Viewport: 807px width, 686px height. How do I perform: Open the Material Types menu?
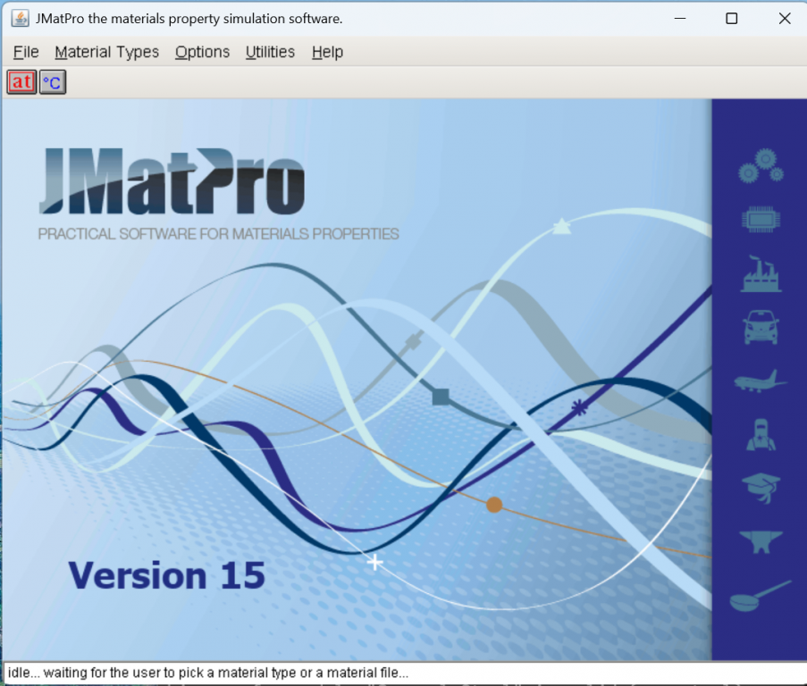coord(106,52)
